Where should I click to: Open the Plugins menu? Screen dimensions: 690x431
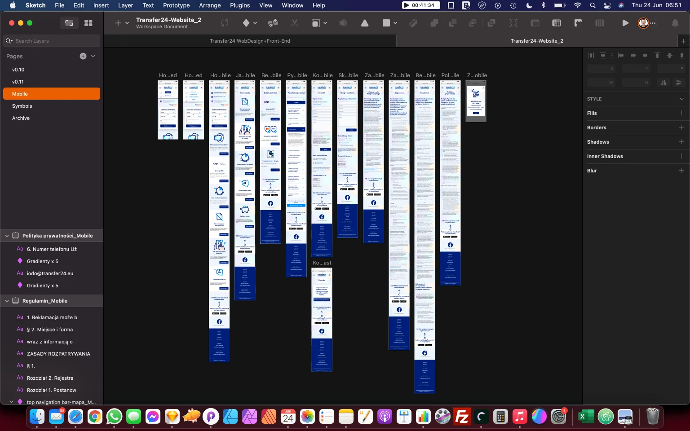coord(239,5)
